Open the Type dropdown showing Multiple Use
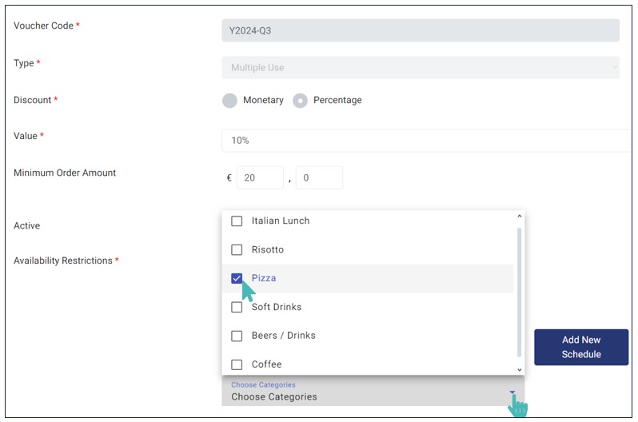Image resolution: width=638 pixels, height=422 pixels. pos(421,68)
